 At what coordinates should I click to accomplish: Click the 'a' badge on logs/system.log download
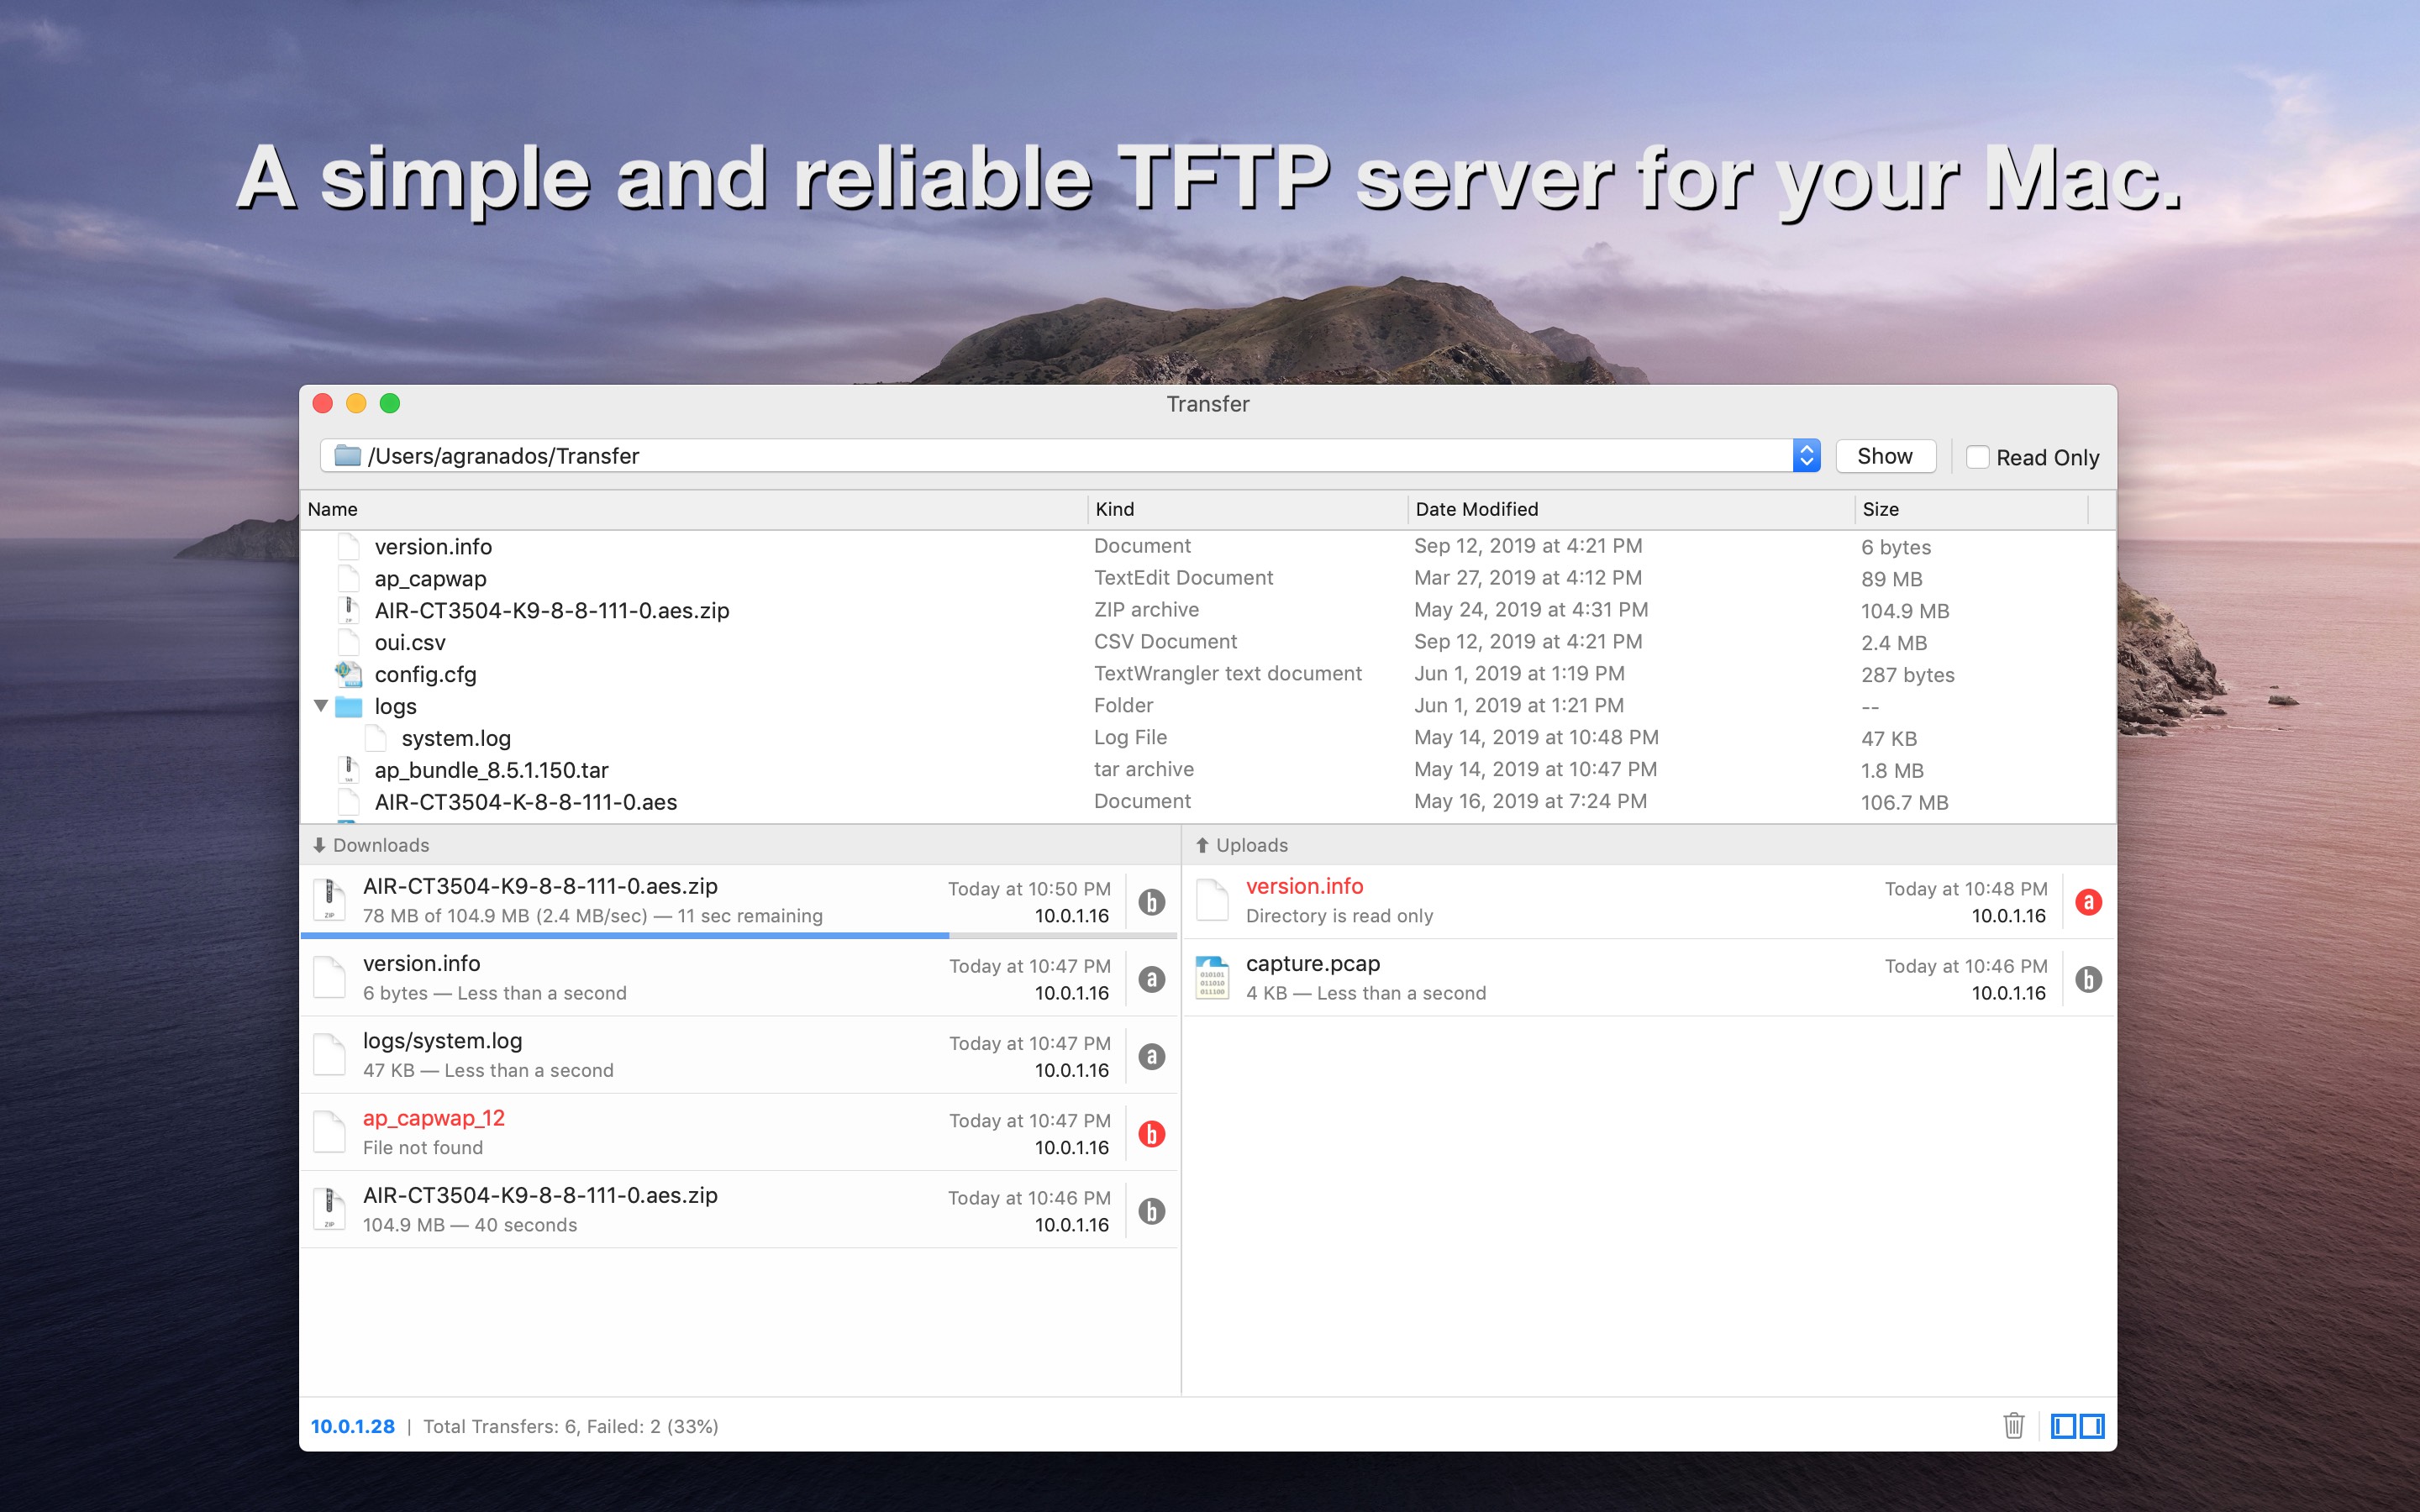click(1152, 1057)
